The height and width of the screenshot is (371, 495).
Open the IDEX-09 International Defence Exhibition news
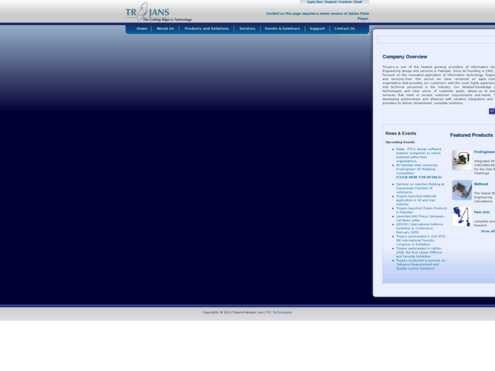click(x=419, y=228)
